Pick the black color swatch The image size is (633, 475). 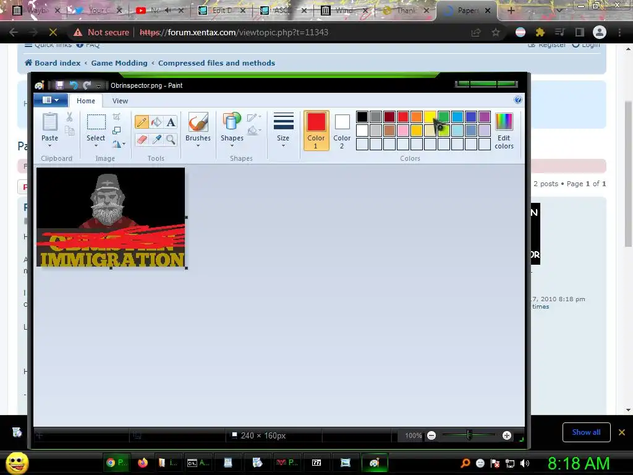(362, 117)
